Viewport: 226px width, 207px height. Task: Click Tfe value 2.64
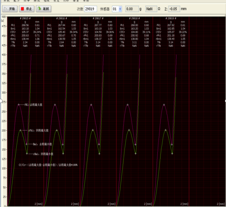point(62,43)
